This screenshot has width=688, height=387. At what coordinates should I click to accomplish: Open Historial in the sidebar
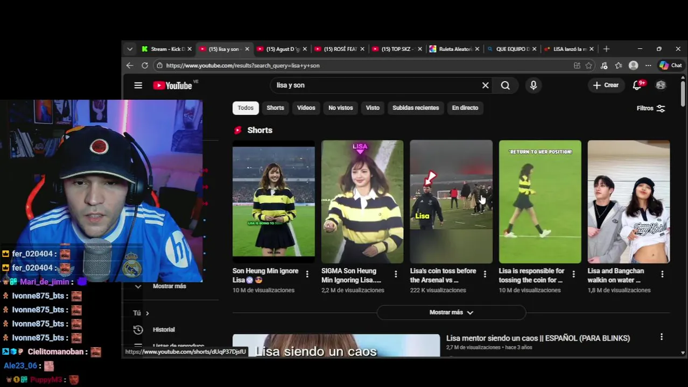[x=164, y=329]
